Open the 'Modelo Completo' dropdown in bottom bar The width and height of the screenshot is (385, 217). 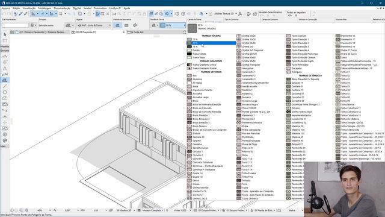[162, 210]
